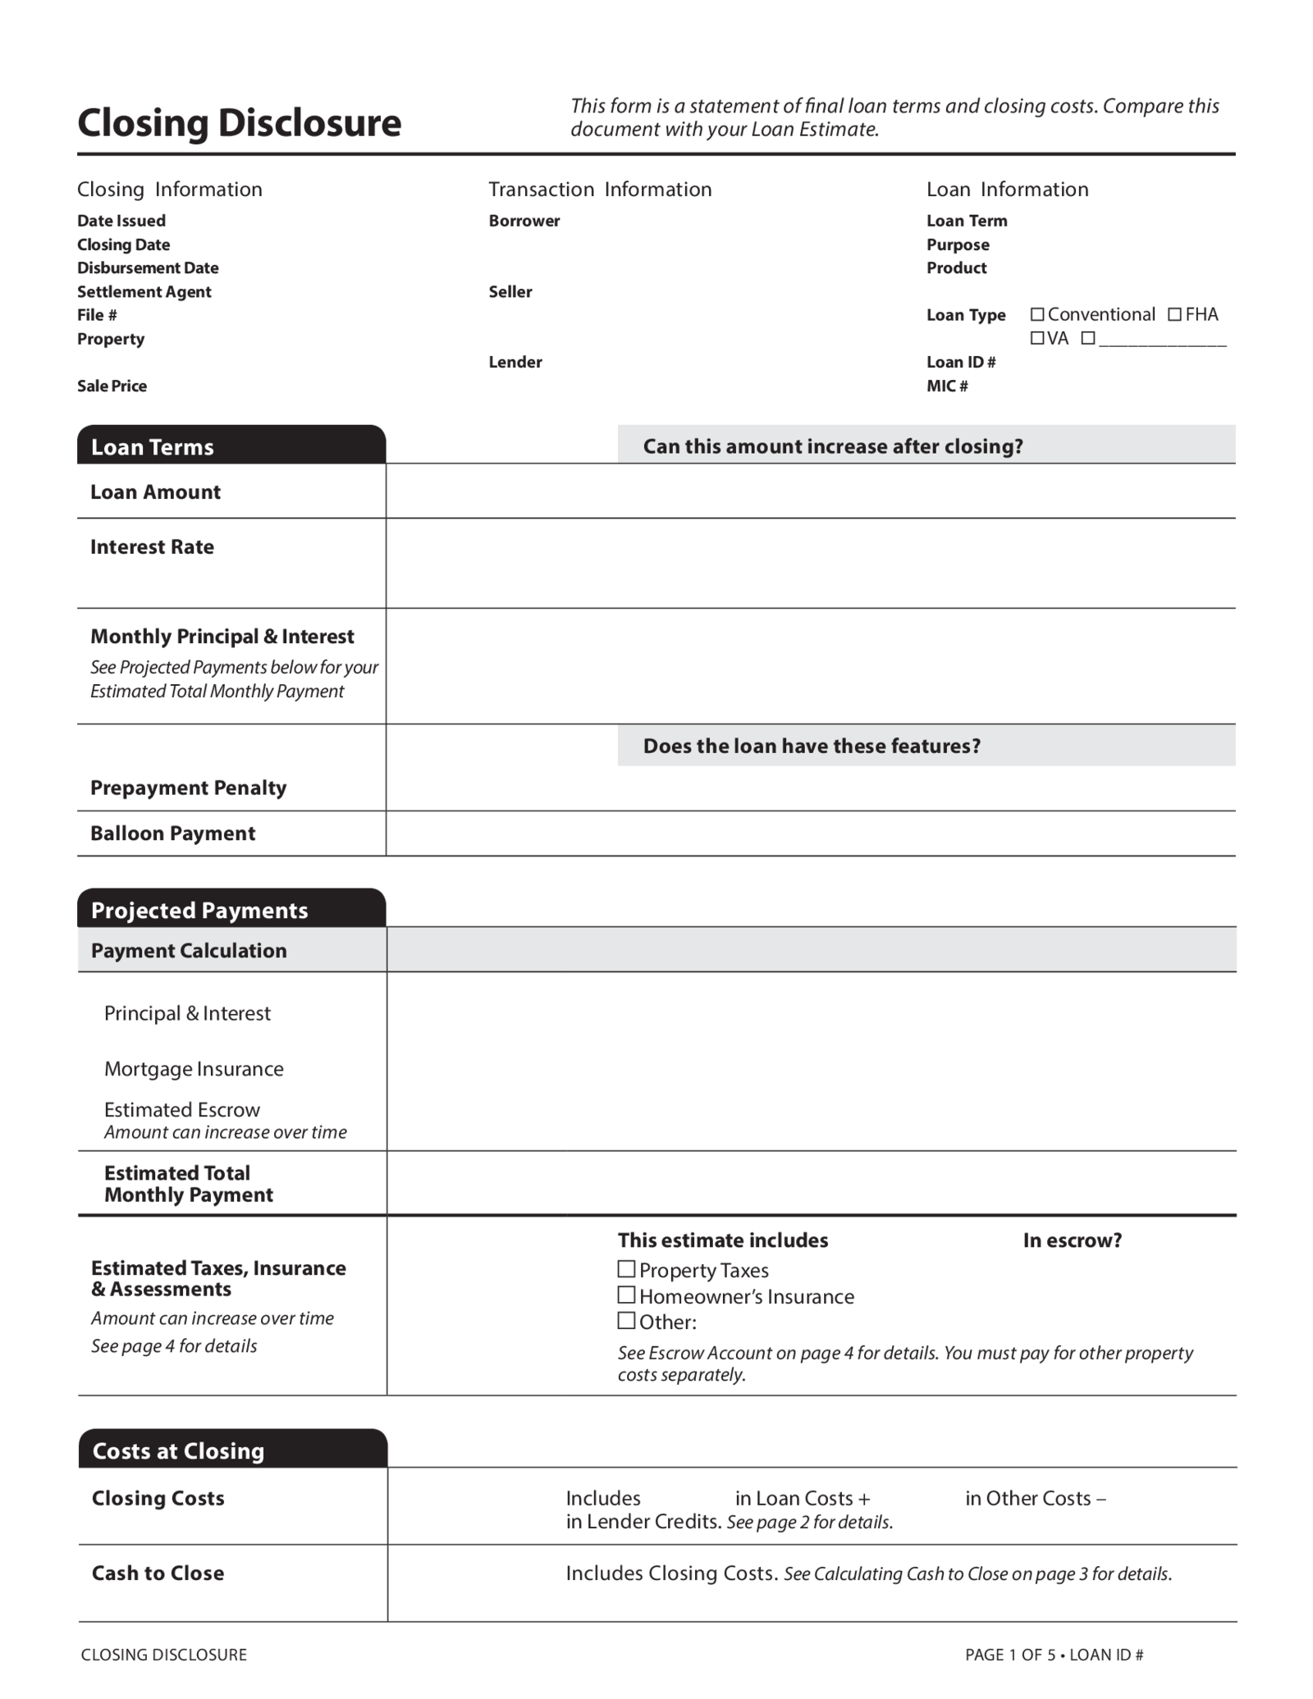The image size is (1313, 1699).
Task: Tick the Homeowner's Insurance checkbox
Action: pyautogui.click(x=626, y=1295)
